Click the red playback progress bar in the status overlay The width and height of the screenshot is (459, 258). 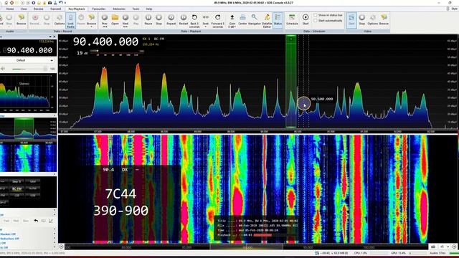[262, 235]
